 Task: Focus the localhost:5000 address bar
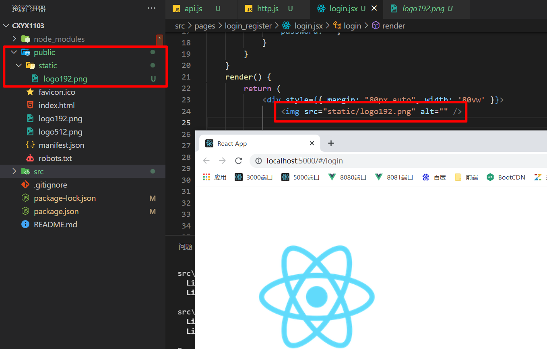tap(398, 161)
